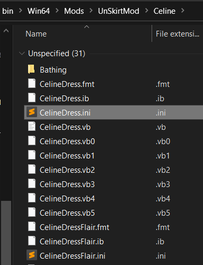Click the CelineDress.vb0 file icon

click(32, 141)
